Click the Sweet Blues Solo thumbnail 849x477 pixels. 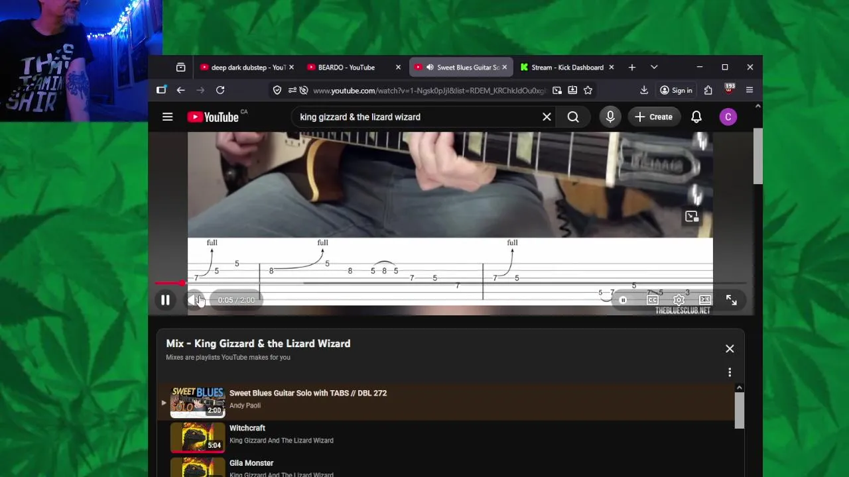click(198, 402)
